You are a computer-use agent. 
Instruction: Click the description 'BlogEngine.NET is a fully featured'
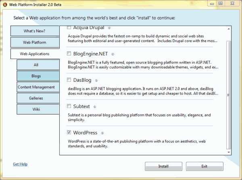tap(143, 65)
